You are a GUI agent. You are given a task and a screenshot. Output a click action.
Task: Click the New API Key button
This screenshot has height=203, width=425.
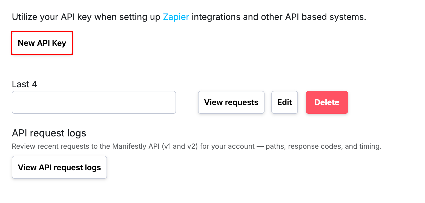click(x=42, y=43)
